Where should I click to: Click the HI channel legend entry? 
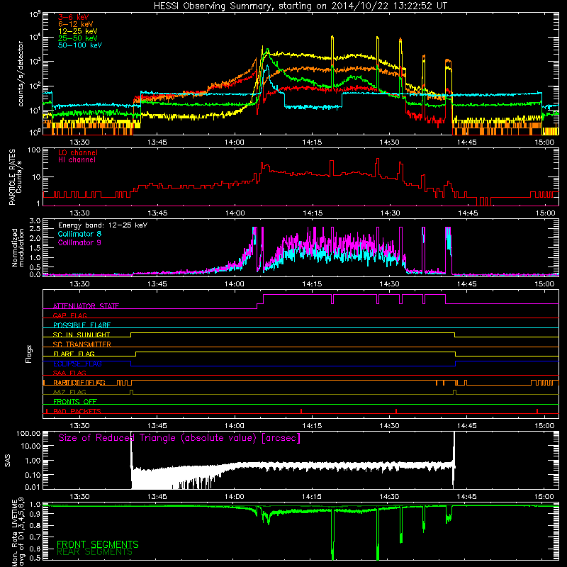click(x=77, y=160)
